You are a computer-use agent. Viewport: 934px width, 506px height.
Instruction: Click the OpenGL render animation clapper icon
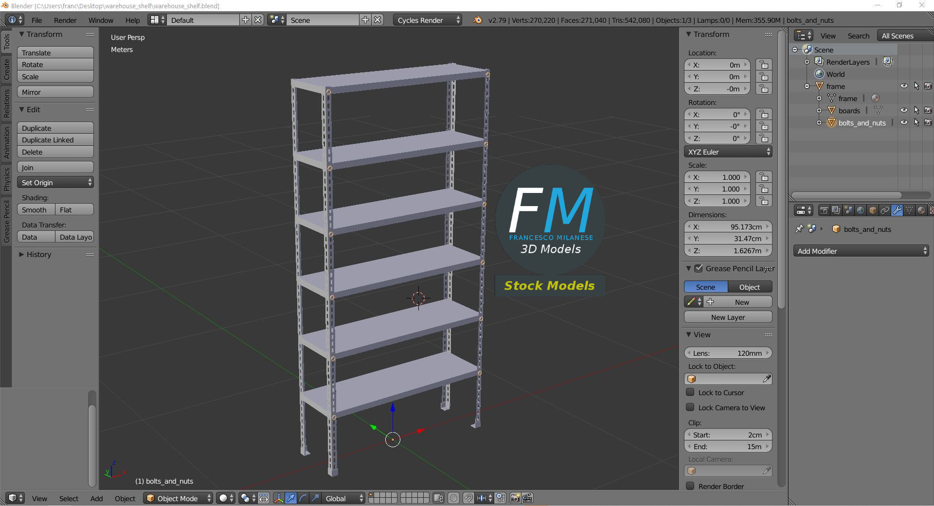click(527, 498)
